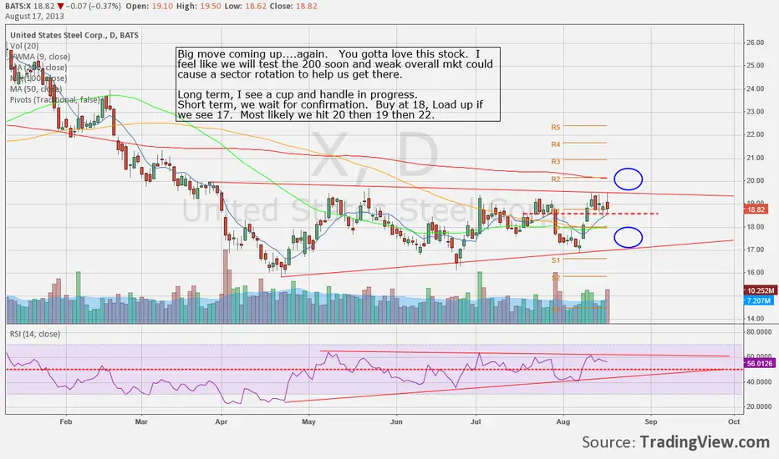Click the Feb label on time axis
This screenshot has height=459, width=779.
65,421
